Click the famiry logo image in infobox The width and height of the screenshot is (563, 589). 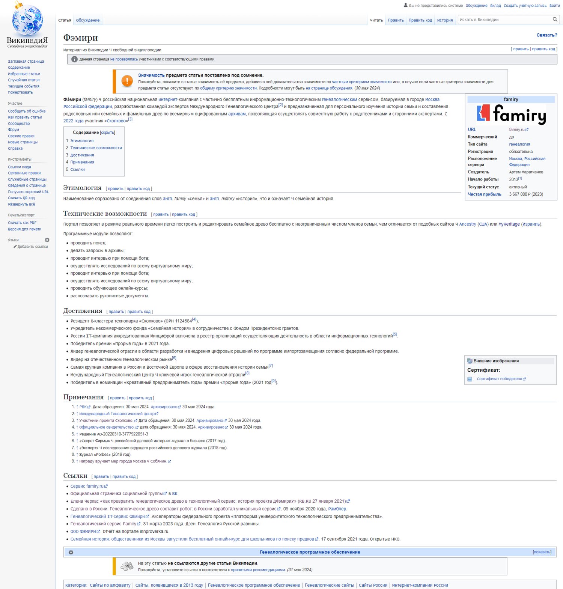[511, 114]
